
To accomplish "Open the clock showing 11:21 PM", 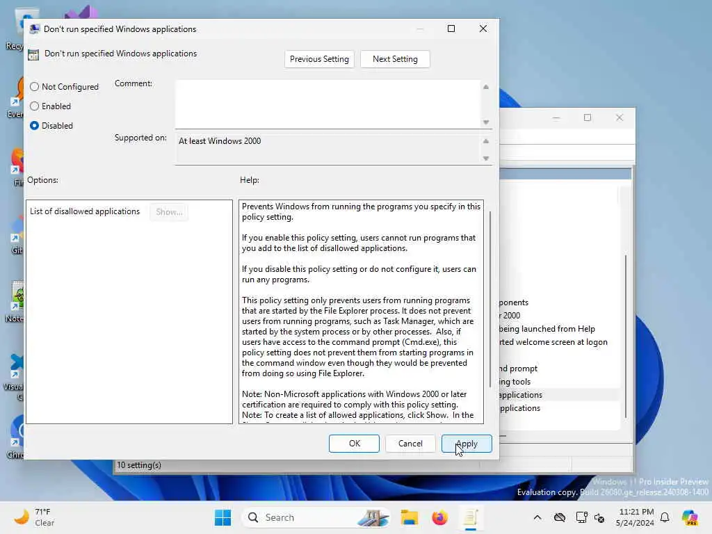I will [x=636, y=517].
